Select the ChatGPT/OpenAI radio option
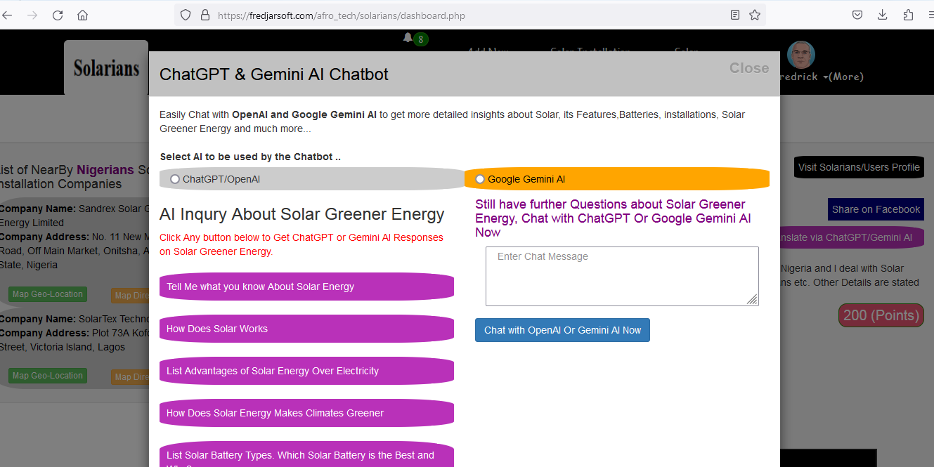This screenshot has width=934, height=467. click(x=175, y=179)
